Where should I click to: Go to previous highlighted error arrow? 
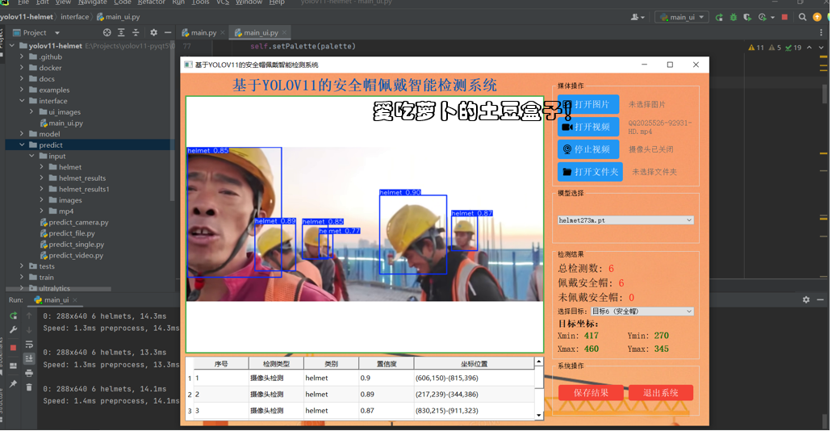[809, 48]
